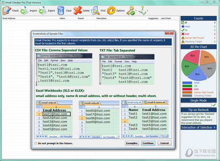Click the Interaction of Selection help icon
220x161 pixels.
214,128
